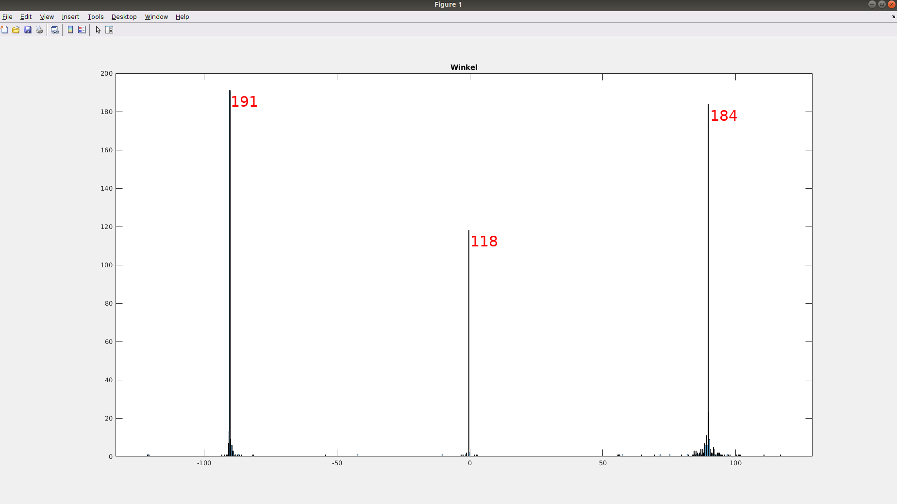Screen dimensions: 897x504
Task: Click the New Figure toolbar icon
Action: (x=5, y=30)
